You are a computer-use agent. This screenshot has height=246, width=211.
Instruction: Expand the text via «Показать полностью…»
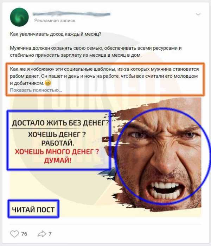36,90
